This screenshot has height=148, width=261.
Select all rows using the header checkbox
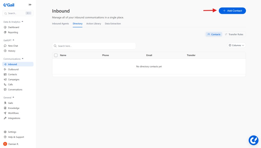click(56, 55)
